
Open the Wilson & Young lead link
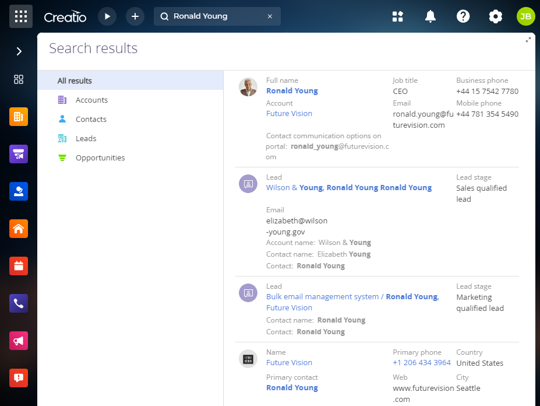click(349, 188)
